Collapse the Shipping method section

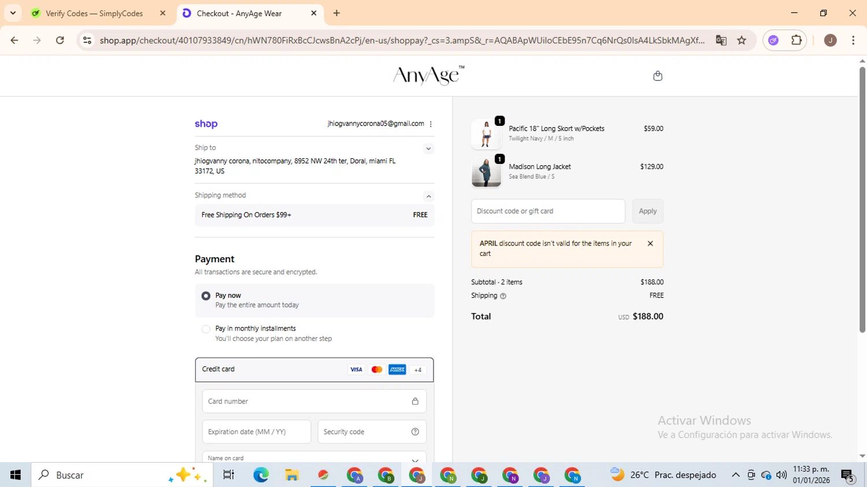coord(428,196)
